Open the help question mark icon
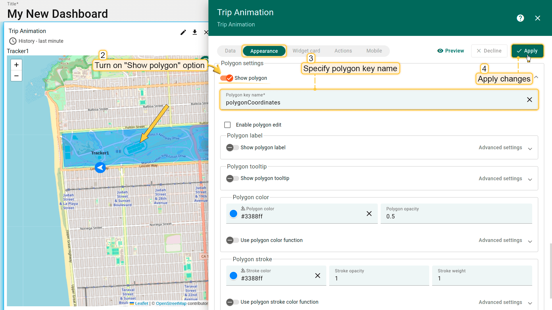Screen dimensions: 552x310 click(520, 18)
